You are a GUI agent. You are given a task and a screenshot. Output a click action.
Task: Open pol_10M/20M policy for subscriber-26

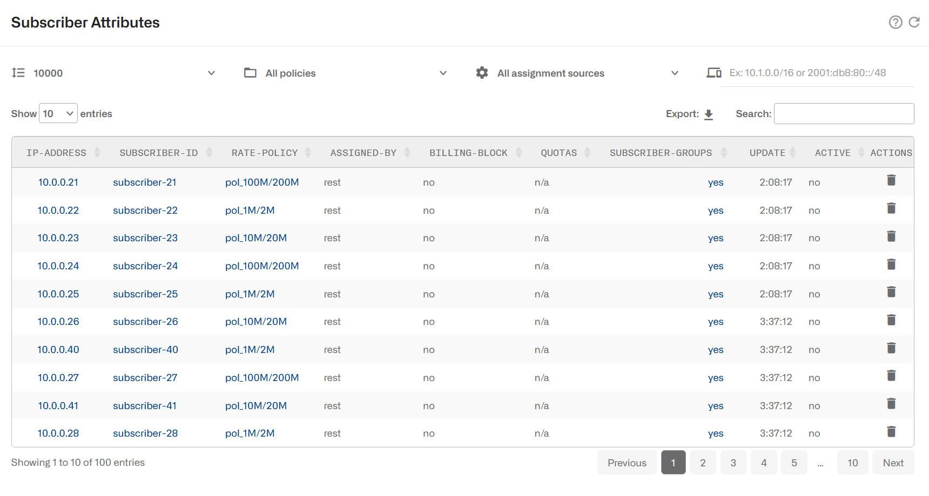click(256, 322)
